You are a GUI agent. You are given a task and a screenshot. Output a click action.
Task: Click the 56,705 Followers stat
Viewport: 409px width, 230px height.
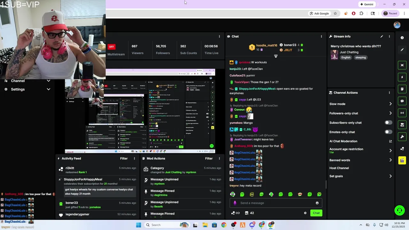(x=163, y=50)
